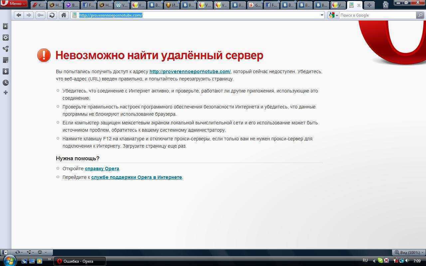The image size is (426, 266).
Task: Click the highlighted URL in the address field
Action: tap(111, 15)
